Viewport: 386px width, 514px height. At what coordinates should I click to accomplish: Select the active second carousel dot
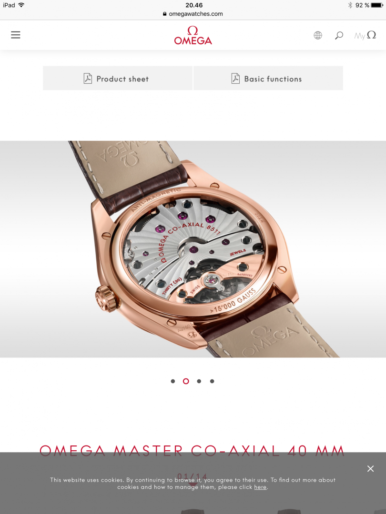(186, 381)
